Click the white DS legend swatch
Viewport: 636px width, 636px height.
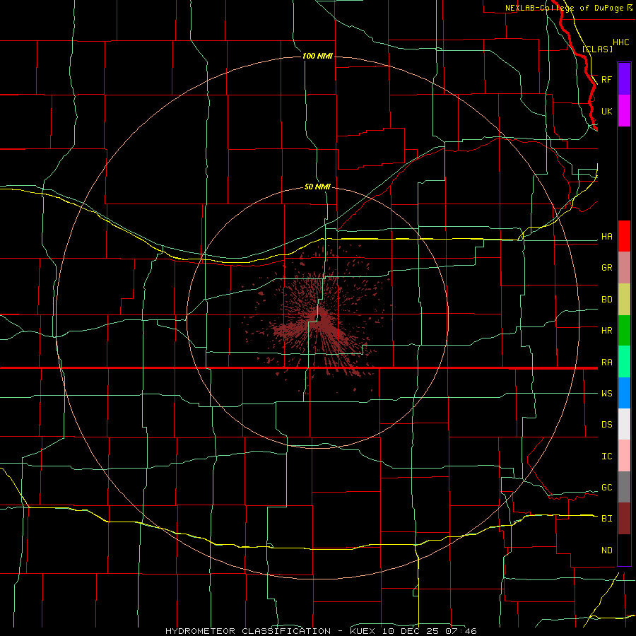pyautogui.click(x=624, y=424)
